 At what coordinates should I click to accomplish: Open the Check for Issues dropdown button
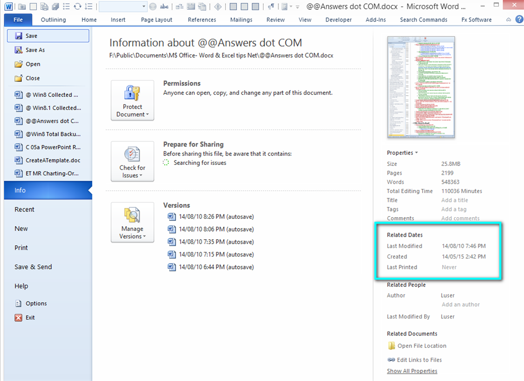click(133, 161)
